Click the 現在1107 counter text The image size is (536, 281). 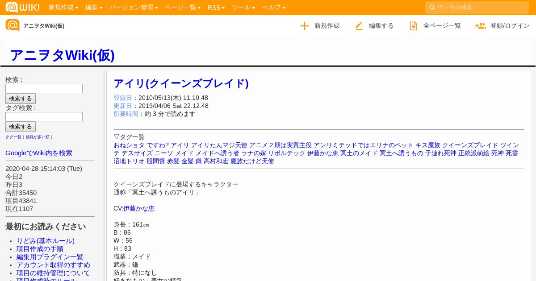point(19,209)
